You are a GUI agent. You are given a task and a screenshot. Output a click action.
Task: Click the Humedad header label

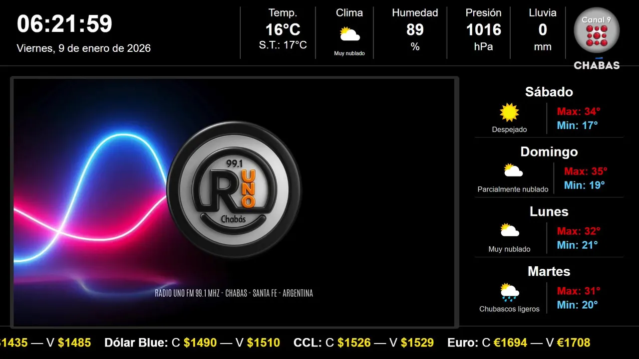[415, 13]
